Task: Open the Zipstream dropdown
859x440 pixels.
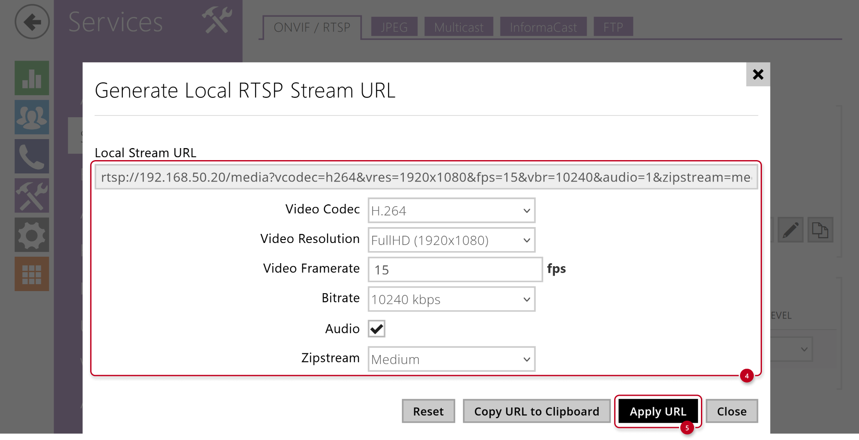Action: [451, 359]
